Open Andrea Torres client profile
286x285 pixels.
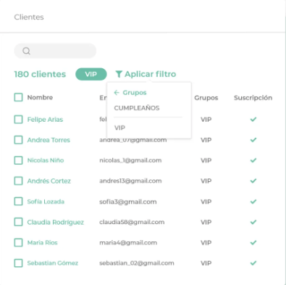pyautogui.click(x=49, y=140)
